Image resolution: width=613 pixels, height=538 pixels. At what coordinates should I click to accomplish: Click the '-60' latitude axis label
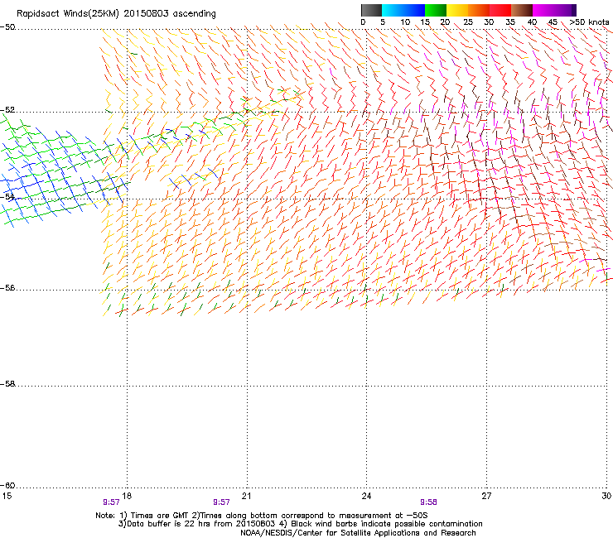pyautogui.click(x=7, y=486)
